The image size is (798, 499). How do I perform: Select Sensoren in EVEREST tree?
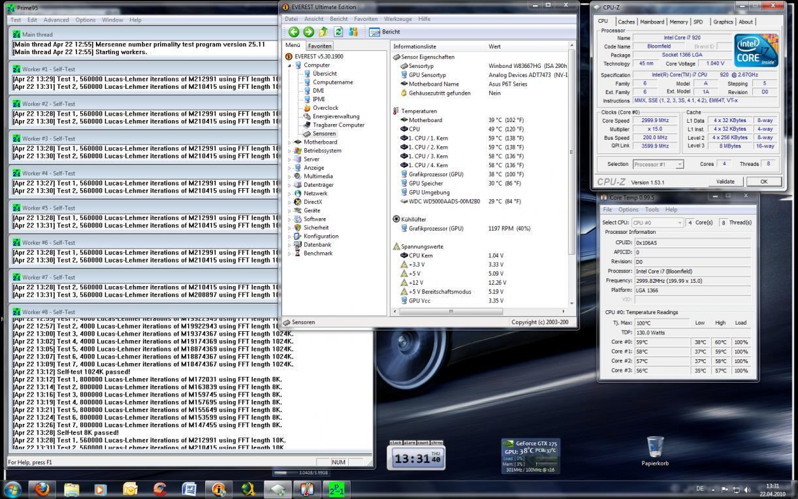click(324, 133)
